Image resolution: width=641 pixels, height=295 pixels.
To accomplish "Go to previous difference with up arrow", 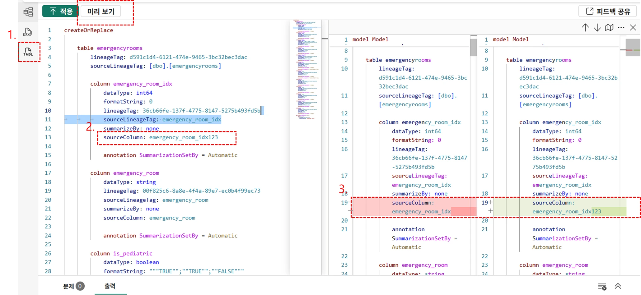I will (x=585, y=28).
